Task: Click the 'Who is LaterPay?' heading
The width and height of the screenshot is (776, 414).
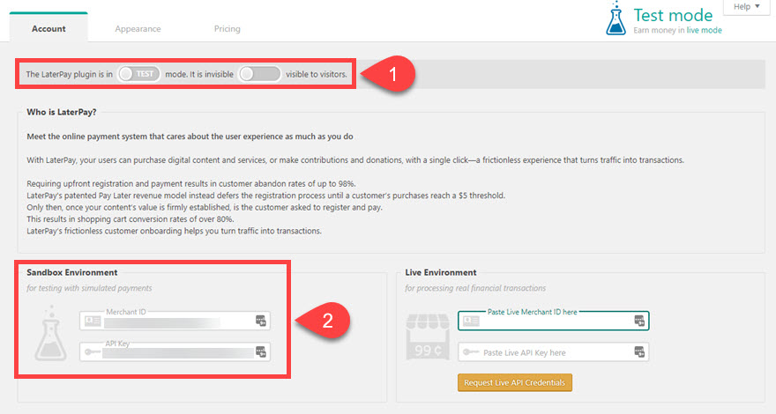Action: (x=62, y=112)
